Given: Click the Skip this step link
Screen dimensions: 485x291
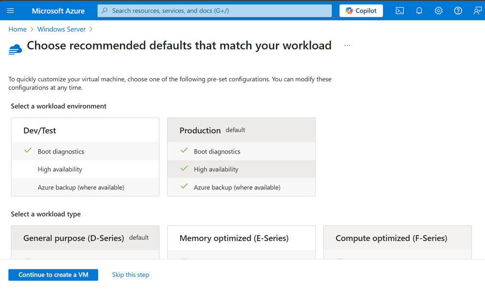Looking at the screenshot, I should point(131,275).
